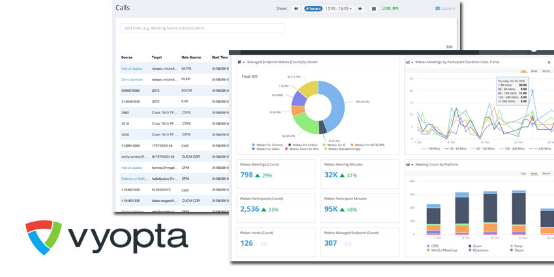Select the 4 hours duration pill

[313, 8]
